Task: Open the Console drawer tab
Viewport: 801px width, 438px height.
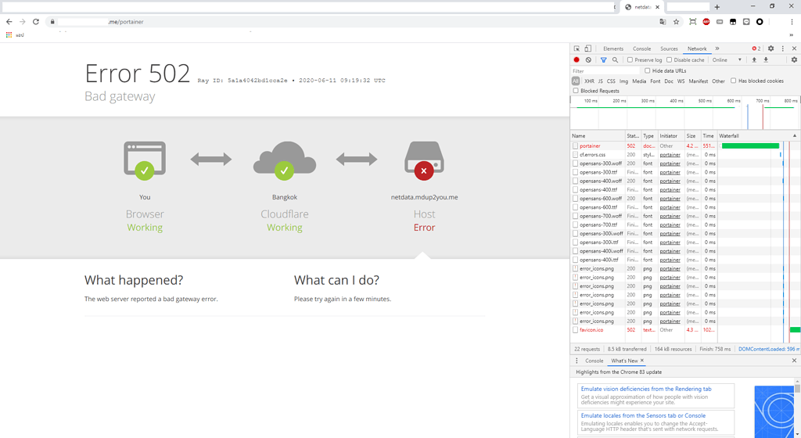Action: (x=594, y=361)
